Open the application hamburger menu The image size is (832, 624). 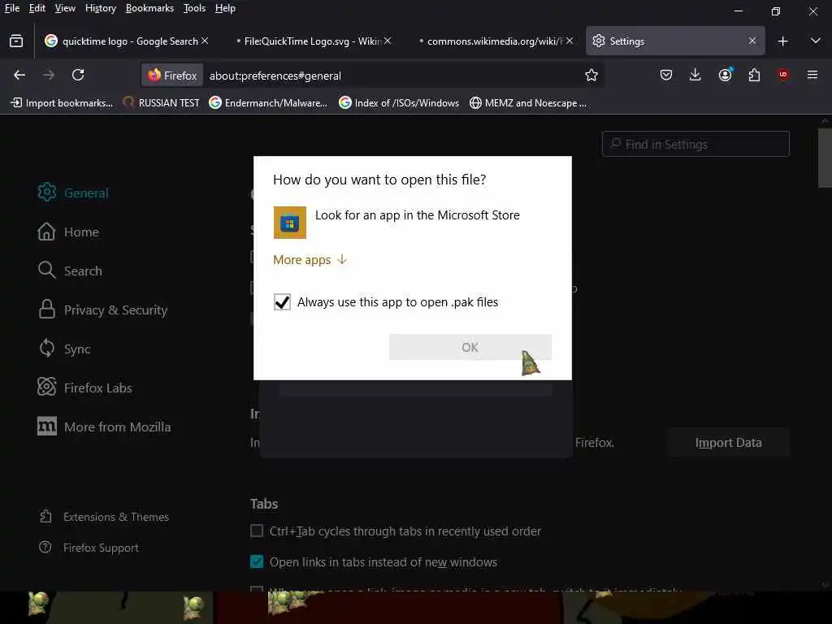point(812,76)
